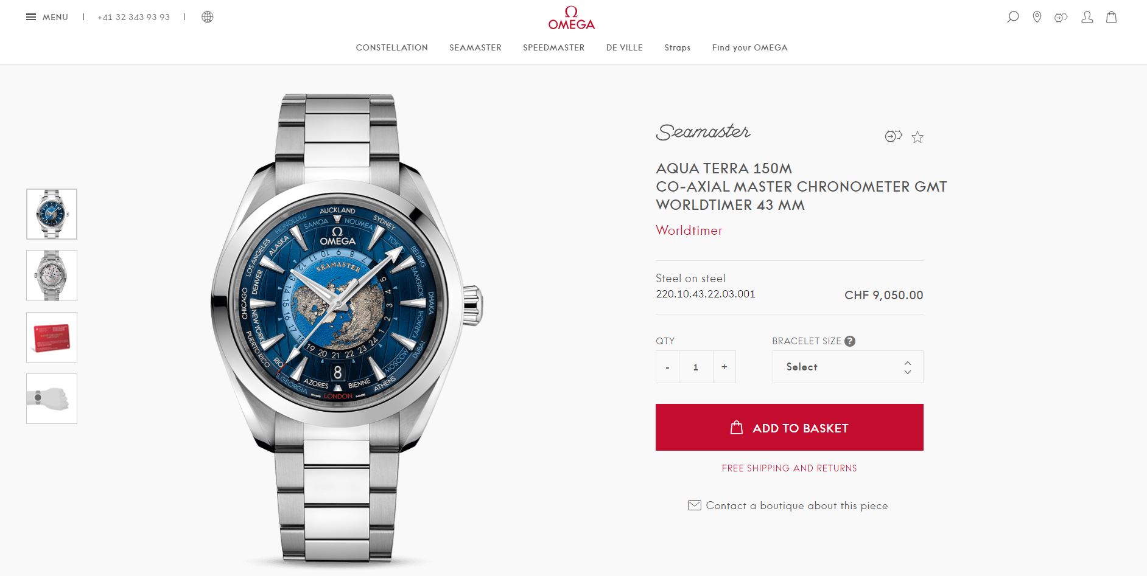Screen dimensions: 1147x576
Task: Go to Find your OMEGA
Action: click(x=749, y=47)
